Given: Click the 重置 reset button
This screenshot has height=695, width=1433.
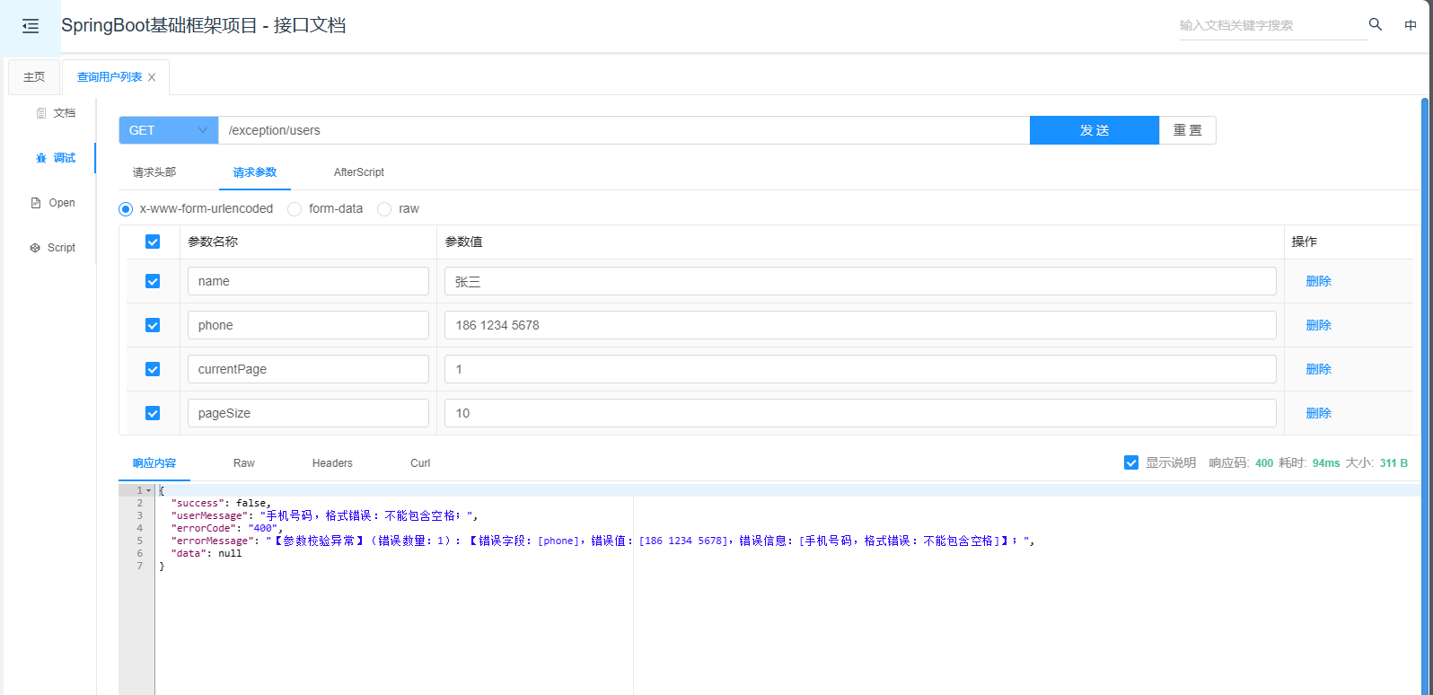Looking at the screenshot, I should tap(1188, 130).
